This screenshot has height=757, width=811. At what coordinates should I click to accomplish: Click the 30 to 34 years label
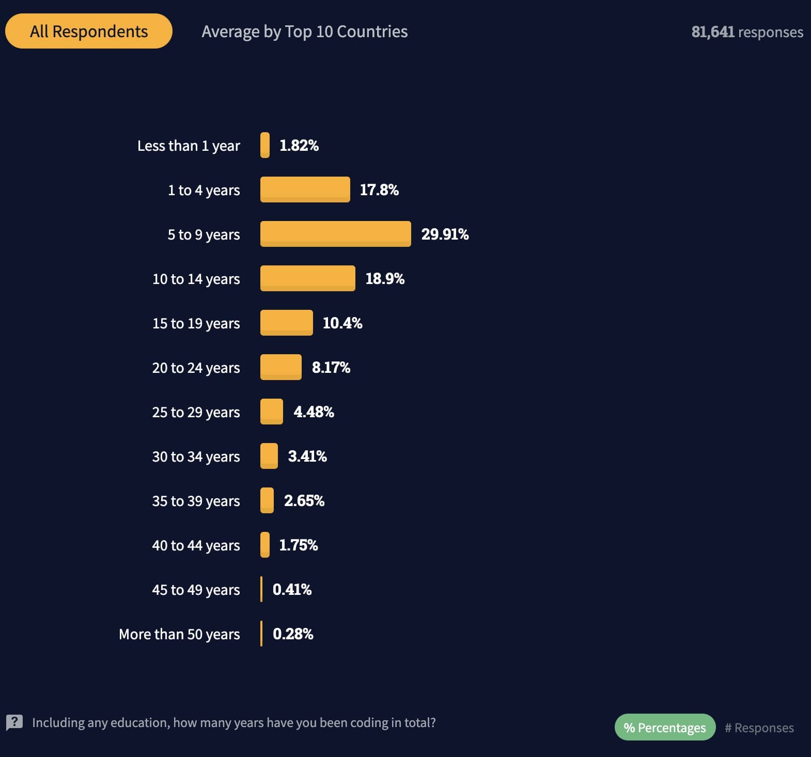(x=196, y=456)
